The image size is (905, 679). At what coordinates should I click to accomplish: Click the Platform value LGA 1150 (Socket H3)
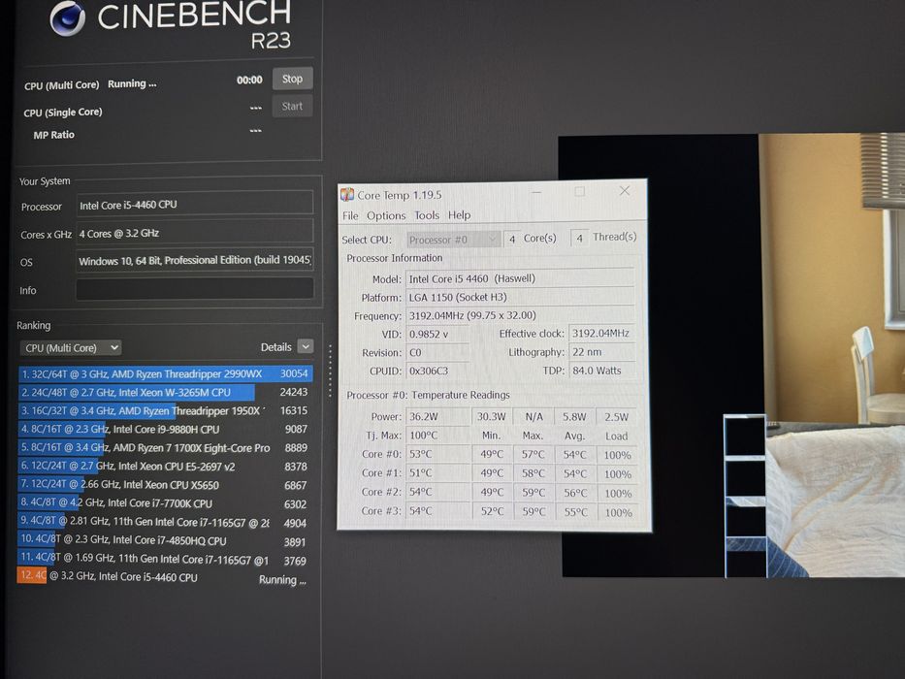pos(520,297)
